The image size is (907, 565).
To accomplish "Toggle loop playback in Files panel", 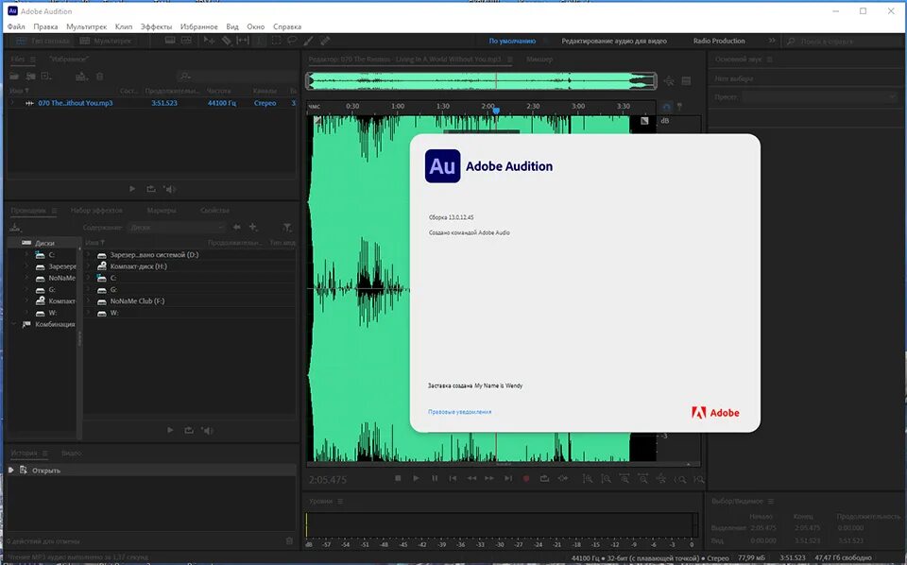I will 151,189.
